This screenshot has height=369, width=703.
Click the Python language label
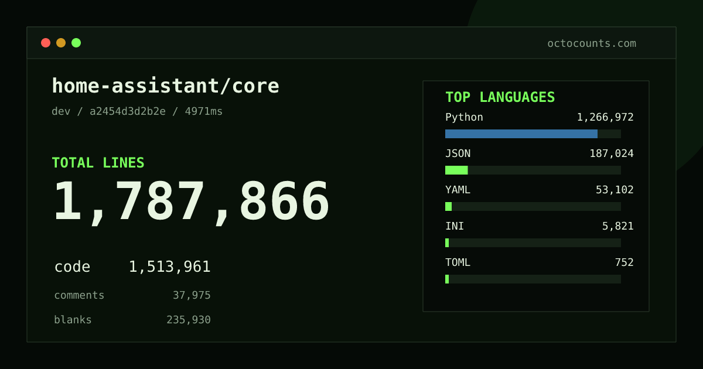click(464, 117)
